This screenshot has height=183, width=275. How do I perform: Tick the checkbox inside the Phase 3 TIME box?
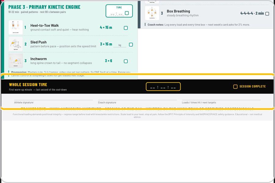(x=127, y=13)
